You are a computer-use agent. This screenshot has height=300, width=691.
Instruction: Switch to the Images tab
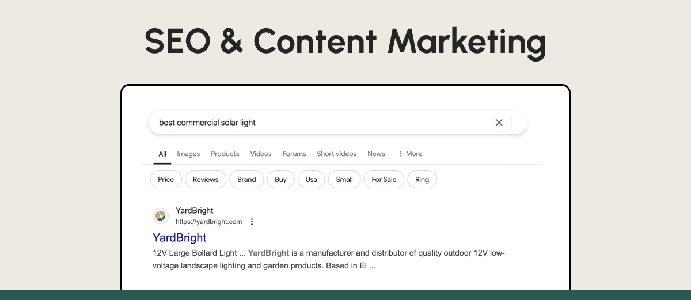[x=188, y=154]
